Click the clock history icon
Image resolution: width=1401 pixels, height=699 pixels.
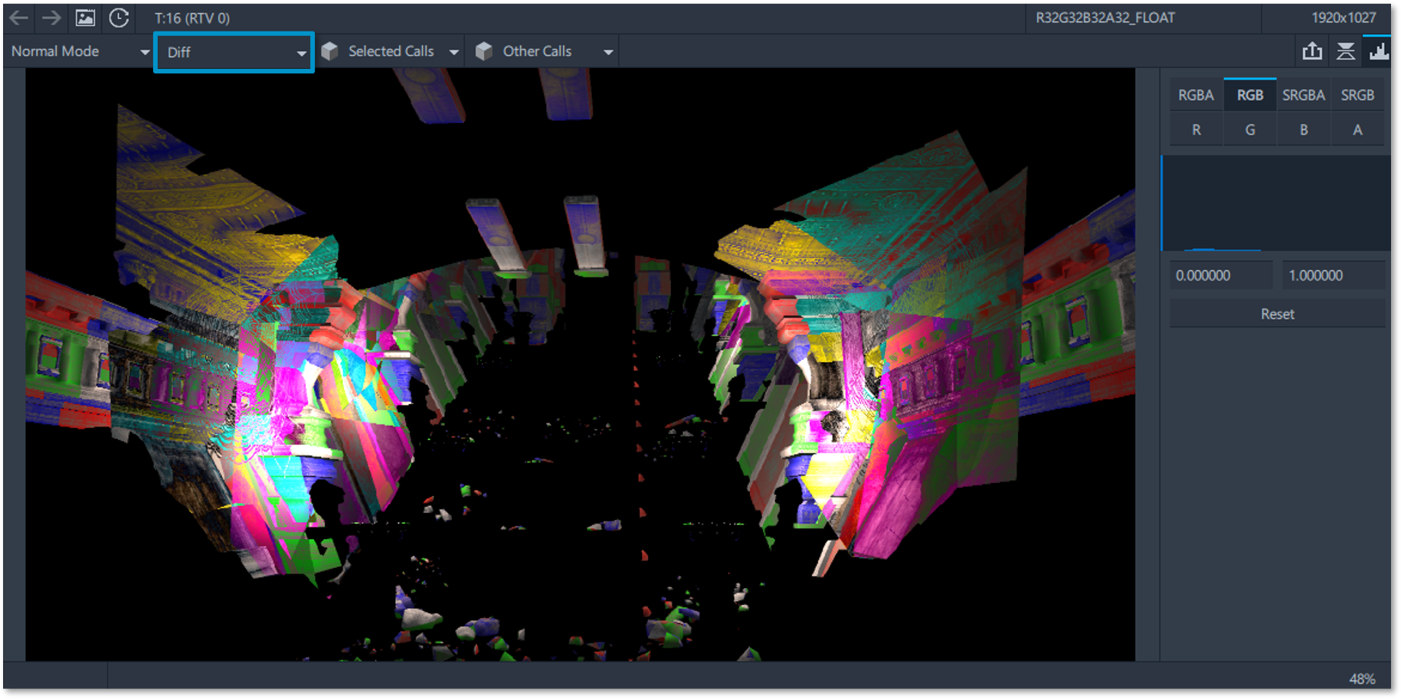coord(119,18)
